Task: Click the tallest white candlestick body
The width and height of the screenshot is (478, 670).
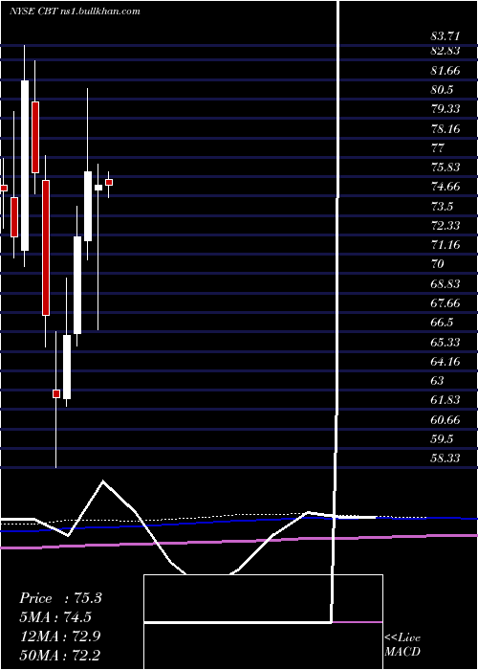Action: click(25, 166)
